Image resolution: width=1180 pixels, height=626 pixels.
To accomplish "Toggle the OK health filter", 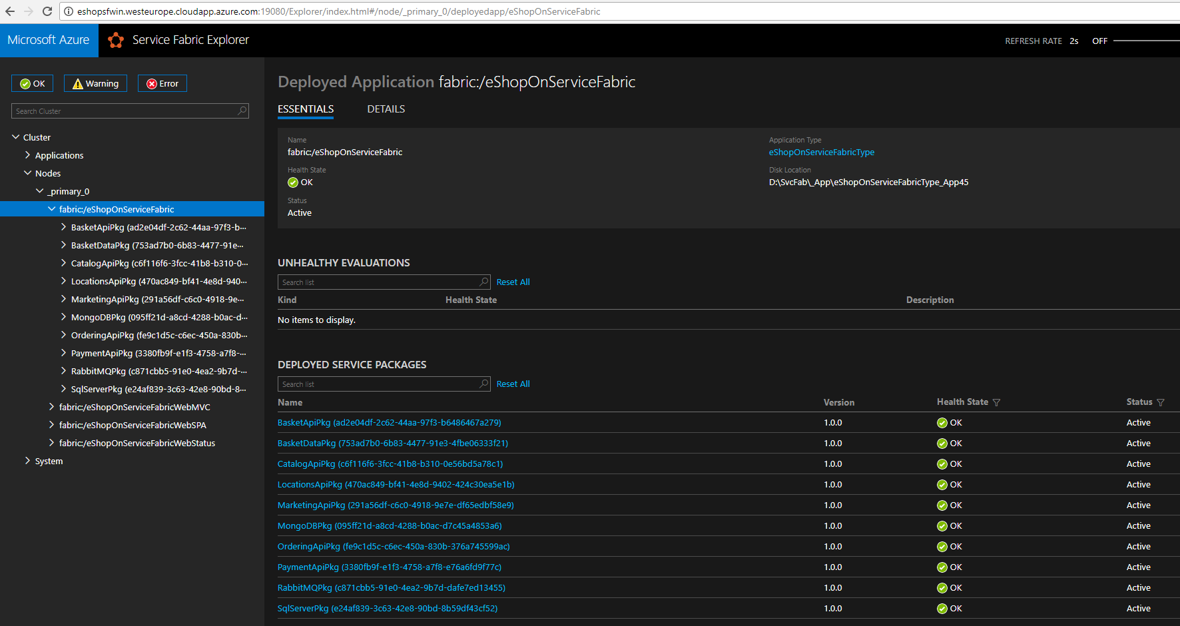I will [x=33, y=83].
